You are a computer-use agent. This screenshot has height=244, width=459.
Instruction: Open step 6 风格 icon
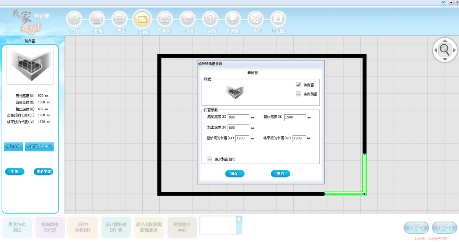(187, 18)
